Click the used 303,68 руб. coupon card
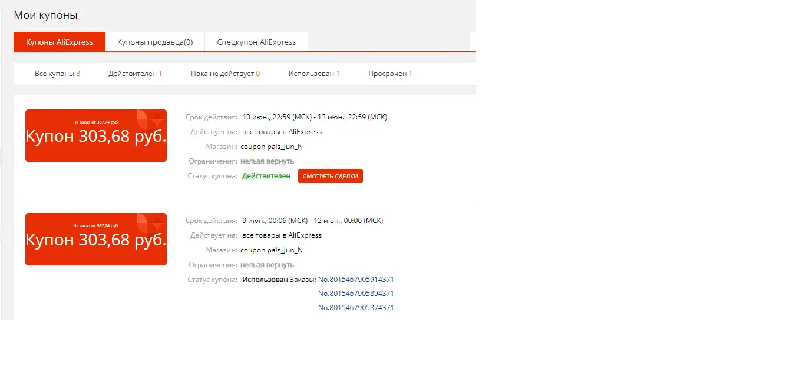The image size is (809, 379). 96,239
